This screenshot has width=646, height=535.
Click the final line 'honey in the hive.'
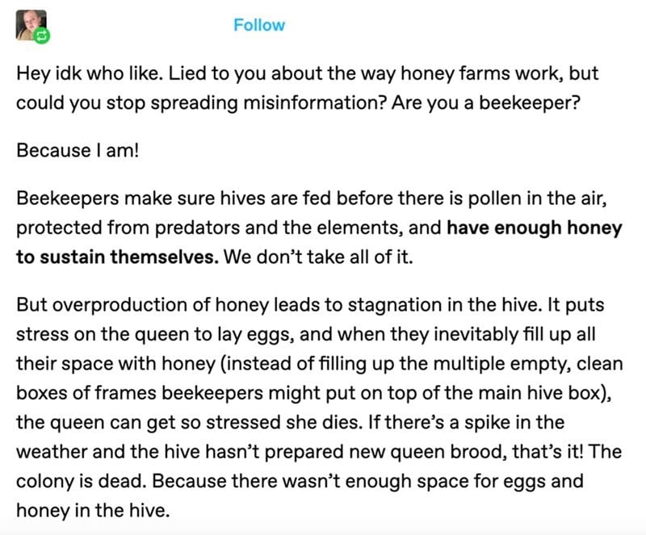coord(93,511)
